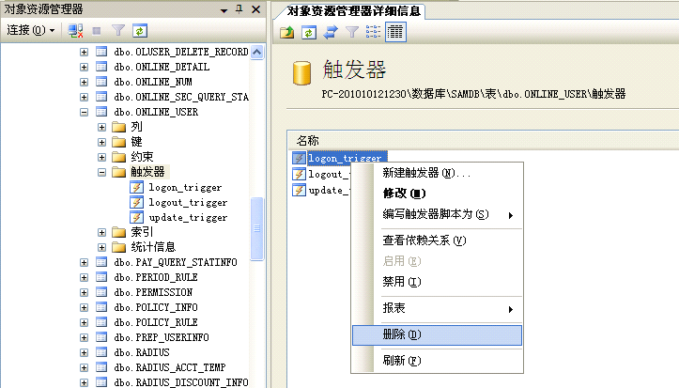Select 新建触发器 from the context menu
This screenshot has height=388, width=679.
point(426,173)
